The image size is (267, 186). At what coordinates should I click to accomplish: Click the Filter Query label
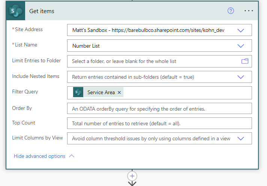pyautogui.click(x=25, y=91)
